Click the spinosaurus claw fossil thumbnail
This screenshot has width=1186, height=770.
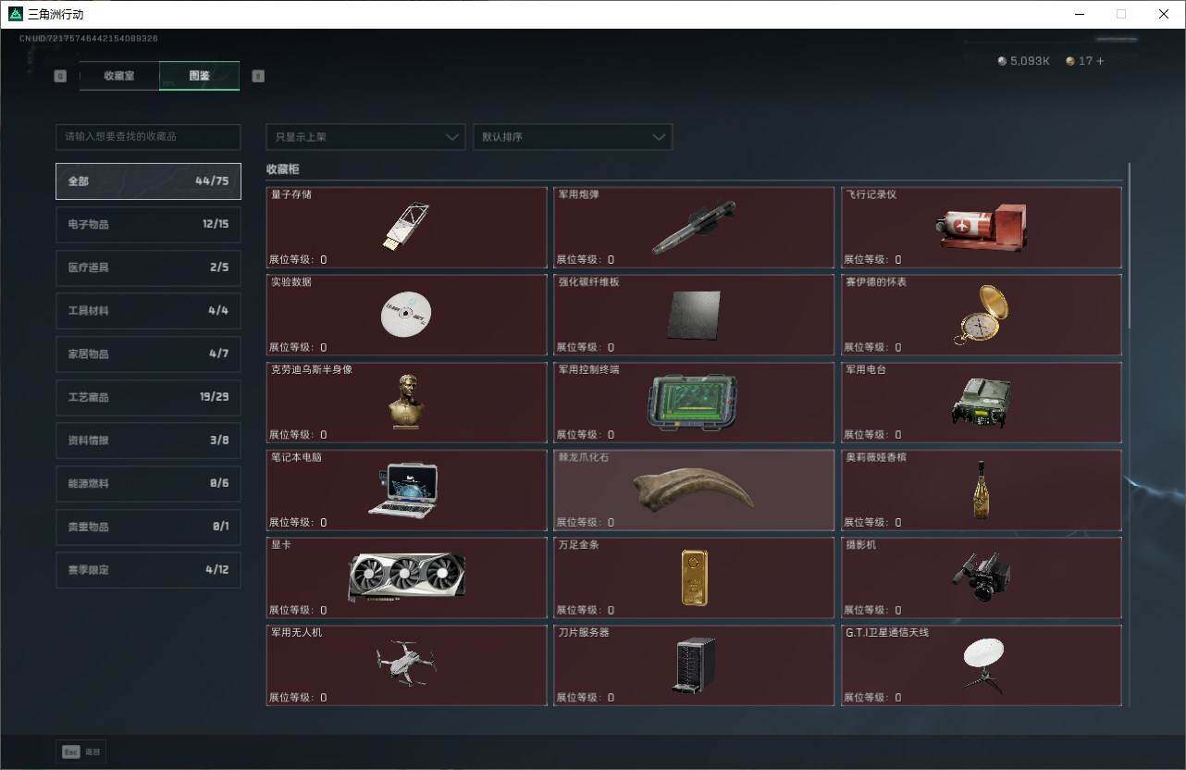(693, 491)
